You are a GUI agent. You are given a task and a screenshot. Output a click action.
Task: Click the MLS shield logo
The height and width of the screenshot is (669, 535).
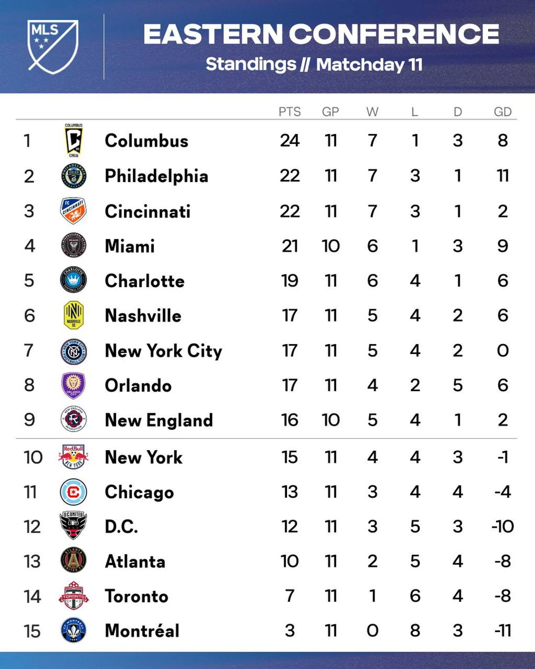pos(53,47)
